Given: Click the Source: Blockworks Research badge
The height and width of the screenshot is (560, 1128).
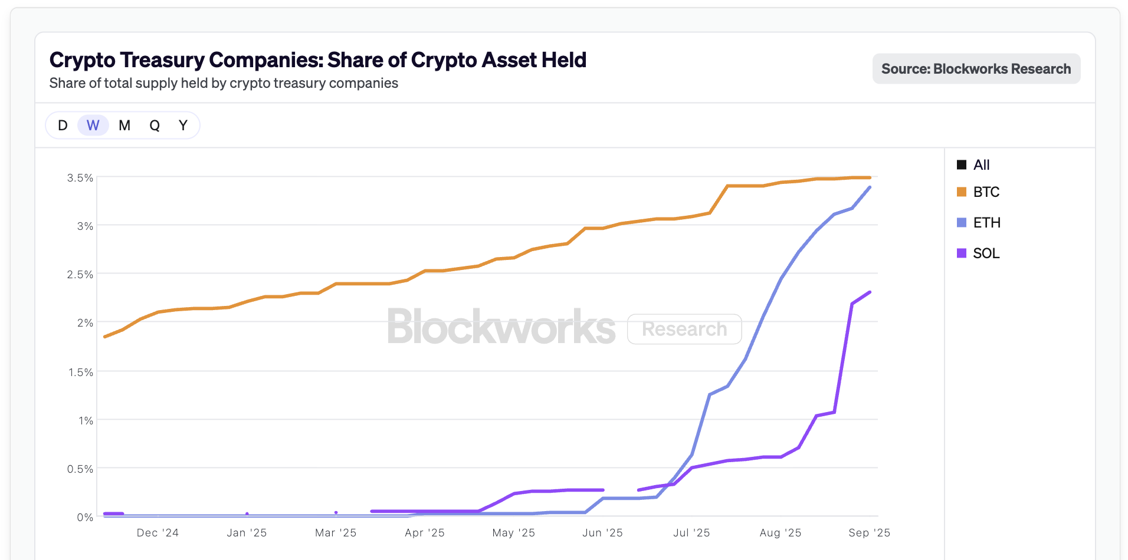Looking at the screenshot, I should 976,69.
